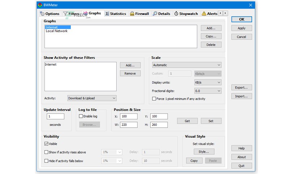
Task: Select Local Network in the Graphs list
Action: click(57, 31)
